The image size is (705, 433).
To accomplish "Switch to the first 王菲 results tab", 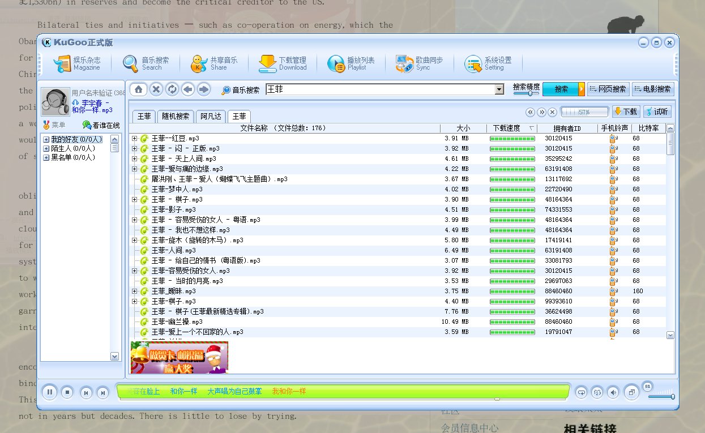I will coord(144,117).
